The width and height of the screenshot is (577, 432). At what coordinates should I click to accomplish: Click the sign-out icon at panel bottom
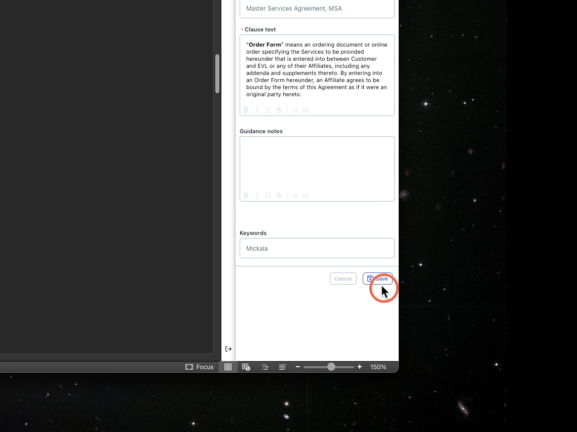coord(228,349)
